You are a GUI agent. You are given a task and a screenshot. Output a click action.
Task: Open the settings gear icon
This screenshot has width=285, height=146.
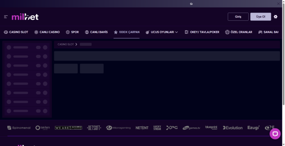pos(276,17)
